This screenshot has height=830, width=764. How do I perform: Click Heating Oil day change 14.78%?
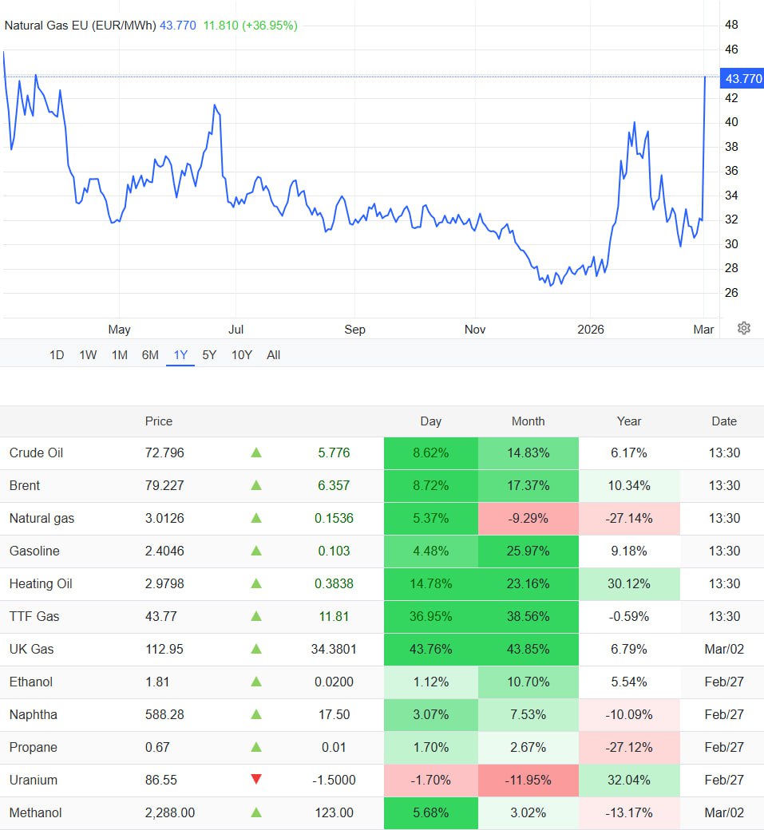431,584
